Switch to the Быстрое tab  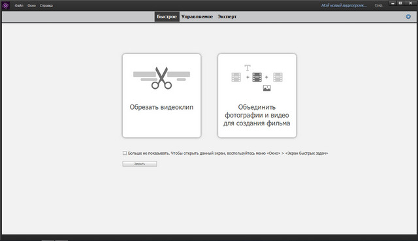point(167,16)
